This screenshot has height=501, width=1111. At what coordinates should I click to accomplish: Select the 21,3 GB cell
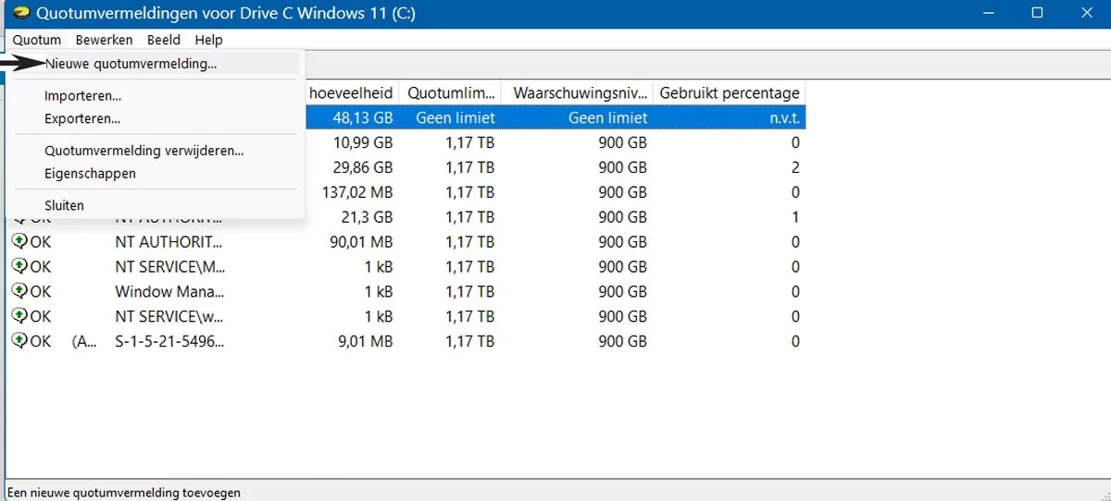click(x=367, y=217)
